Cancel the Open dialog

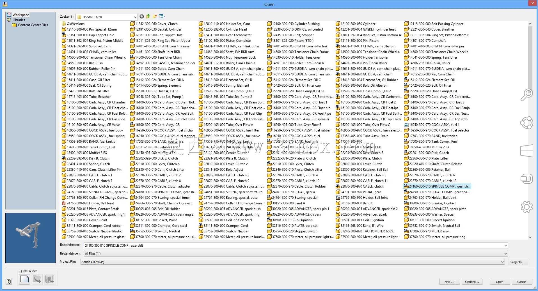522,282
